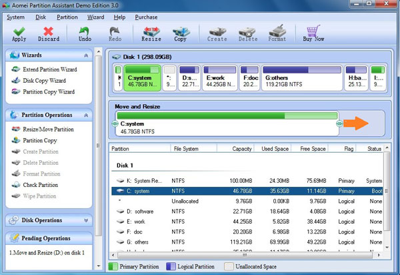The width and height of the screenshot is (400, 275).
Task: Select the C: system table row
Action: tap(247, 191)
